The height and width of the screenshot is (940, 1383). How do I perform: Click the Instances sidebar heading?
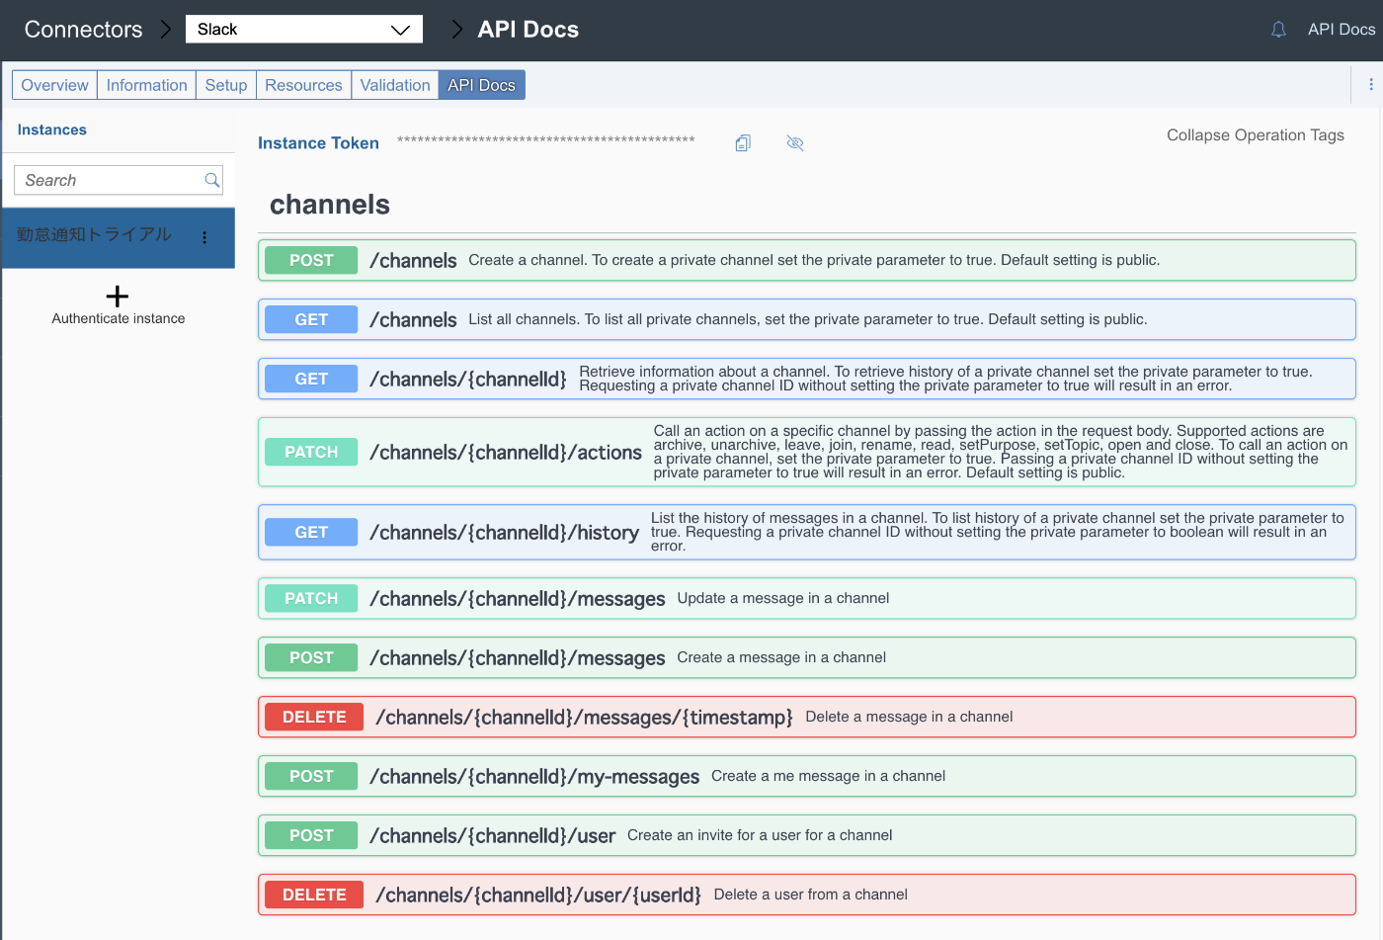tap(52, 129)
